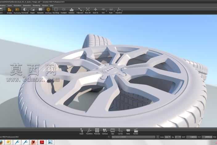The image size is (217, 145).
Task: Open the Interaction menu
Action: click(27, 6)
